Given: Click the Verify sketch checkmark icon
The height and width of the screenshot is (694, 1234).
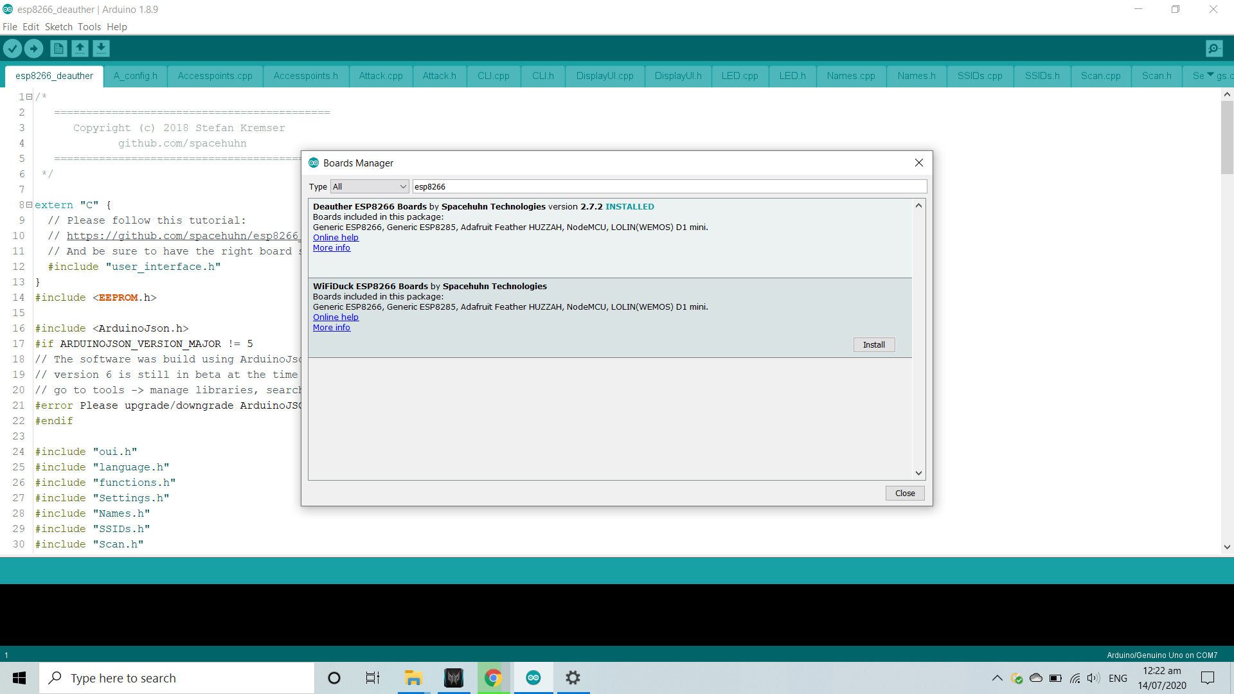Looking at the screenshot, I should click(x=12, y=48).
